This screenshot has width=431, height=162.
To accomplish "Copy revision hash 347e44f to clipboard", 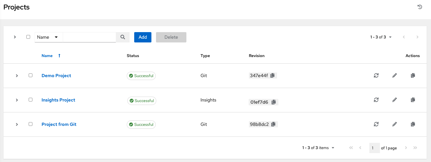I will [x=273, y=75].
